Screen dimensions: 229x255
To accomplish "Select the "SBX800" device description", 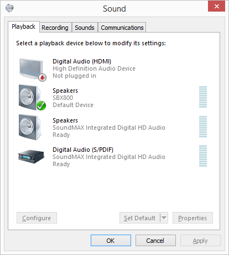I will tap(63, 98).
